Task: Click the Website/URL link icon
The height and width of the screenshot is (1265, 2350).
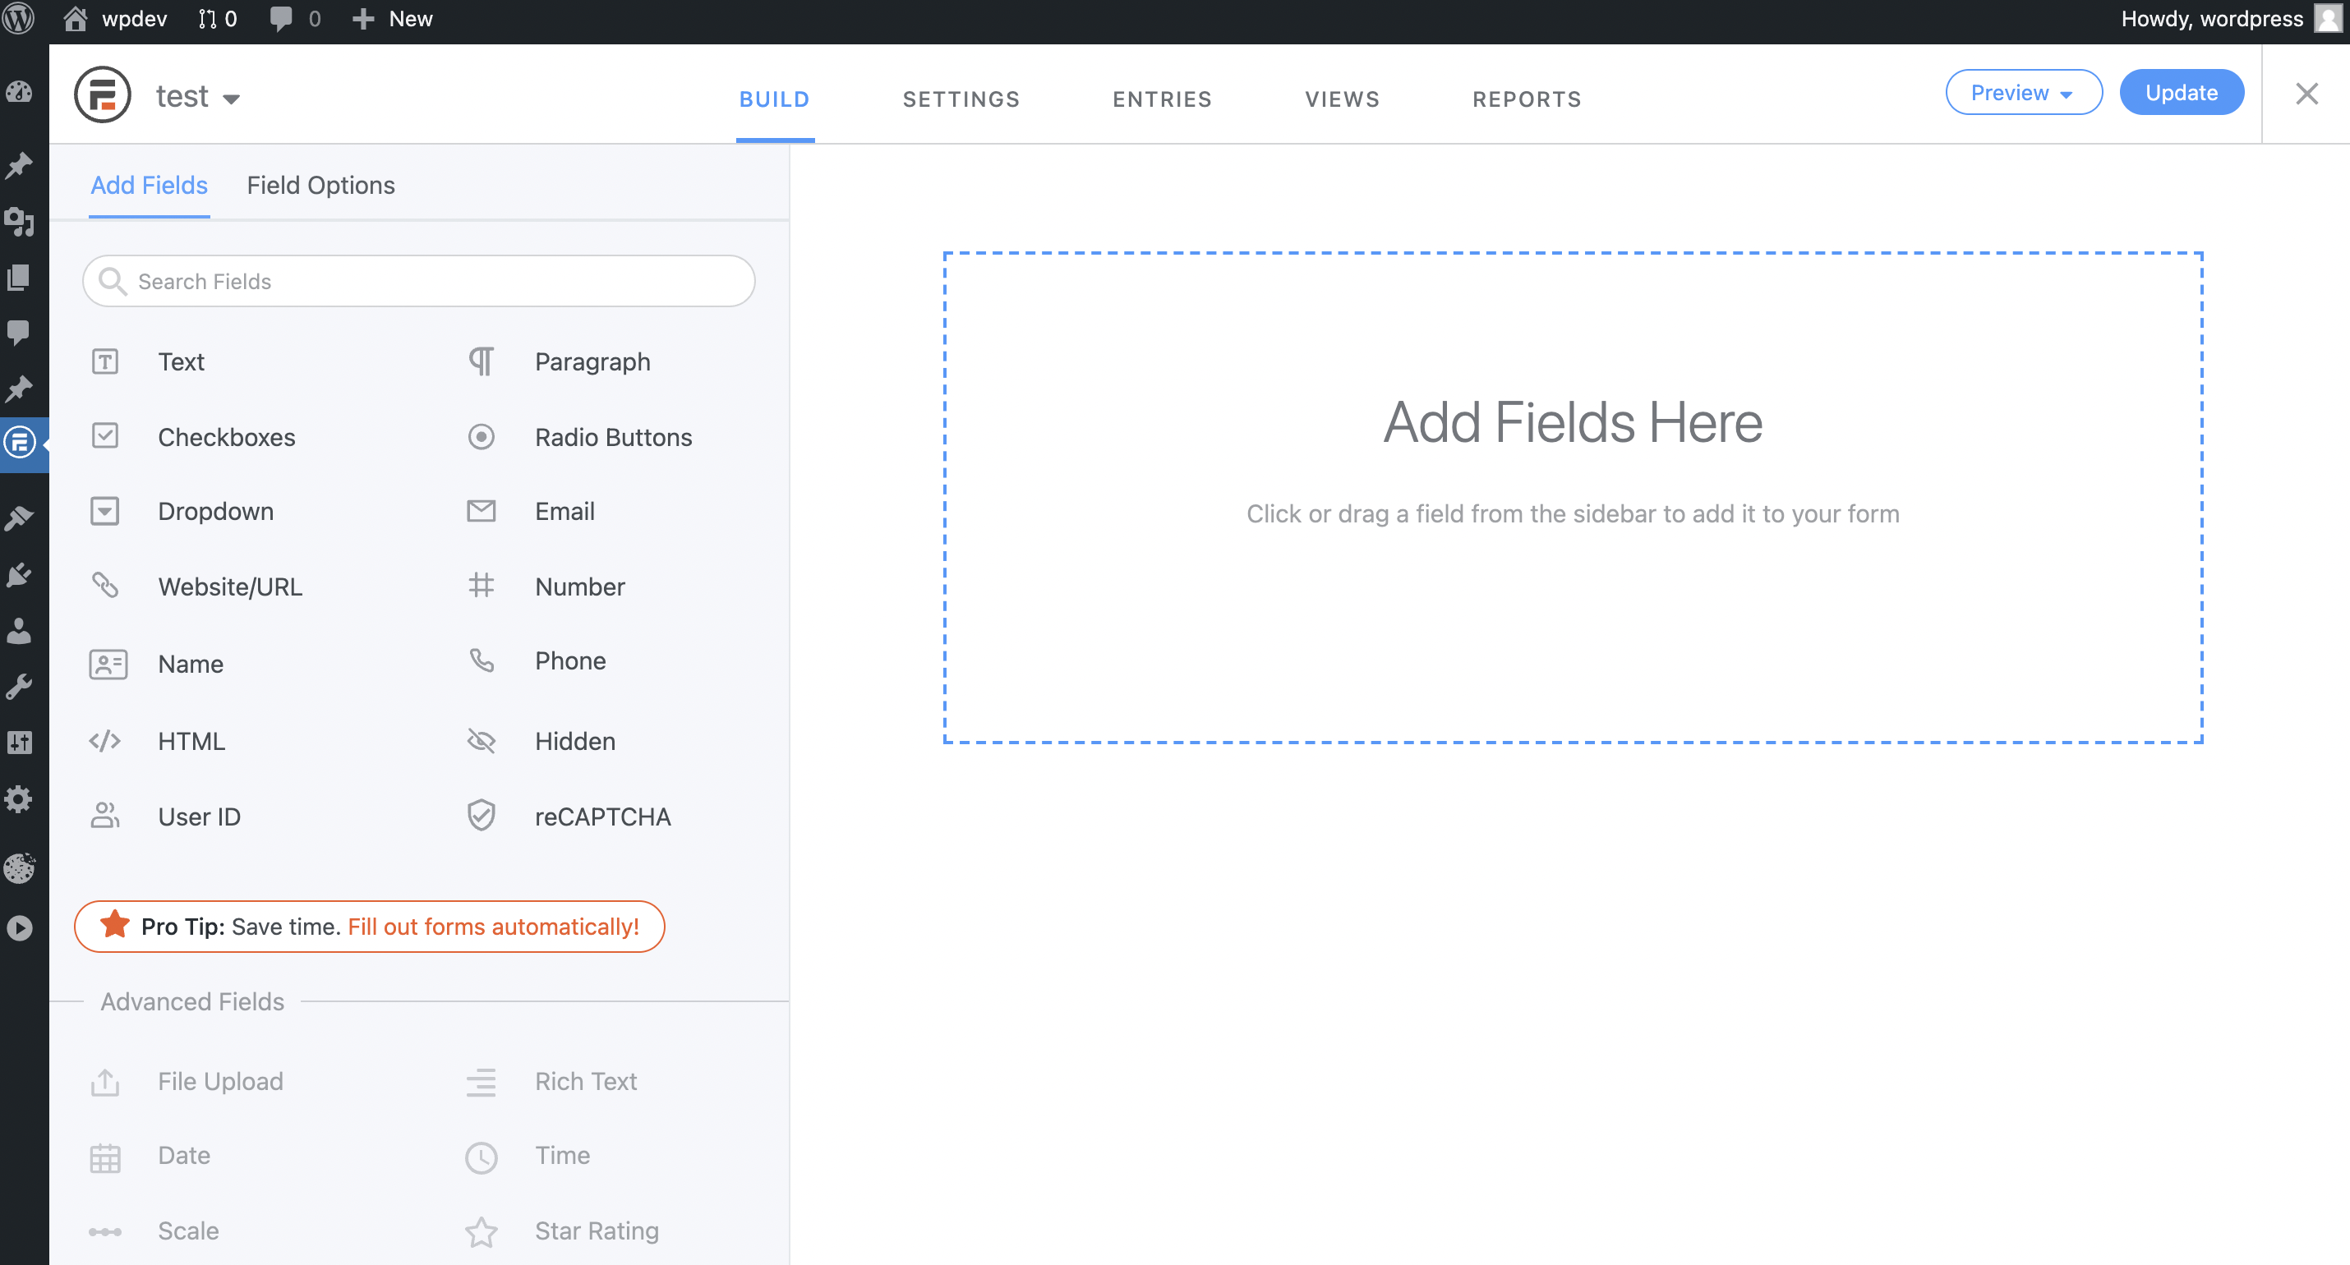Action: click(x=105, y=586)
